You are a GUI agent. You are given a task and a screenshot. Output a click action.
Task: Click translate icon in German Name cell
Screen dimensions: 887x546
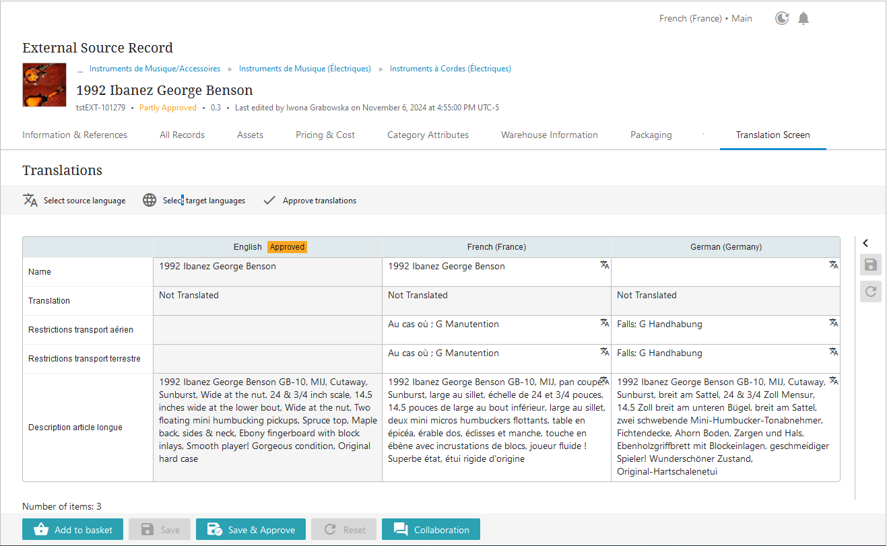[833, 265]
